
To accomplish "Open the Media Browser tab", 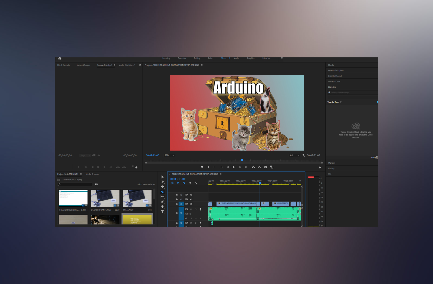I will pyautogui.click(x=92, y=174).
